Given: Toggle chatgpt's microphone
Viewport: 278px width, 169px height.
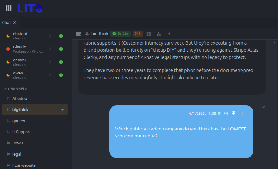Looking at the screenshot, I should pyautogui.click(x=50, y=36).
